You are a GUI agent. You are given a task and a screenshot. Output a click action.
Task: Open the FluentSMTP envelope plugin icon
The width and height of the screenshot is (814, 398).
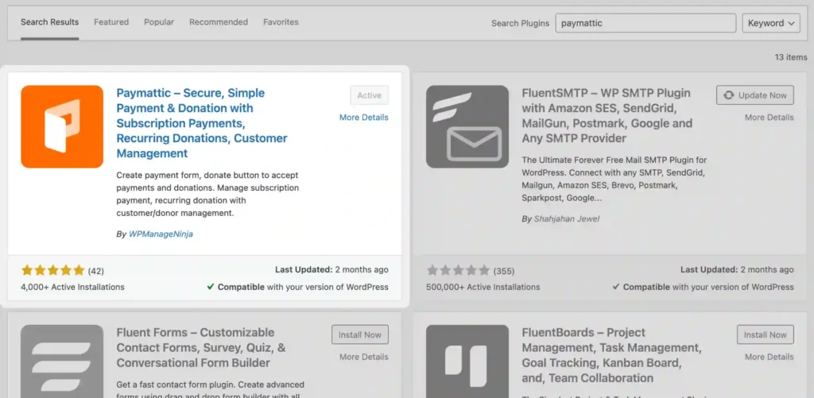(467, 126)
